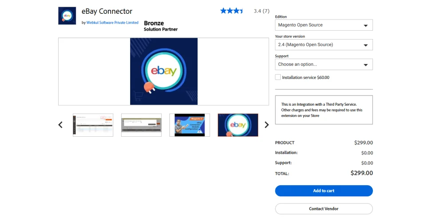Image resolution: width=444 pixels, height=222 pixels.
Task: Click the eBay Connector title
Action: (107, 12)
